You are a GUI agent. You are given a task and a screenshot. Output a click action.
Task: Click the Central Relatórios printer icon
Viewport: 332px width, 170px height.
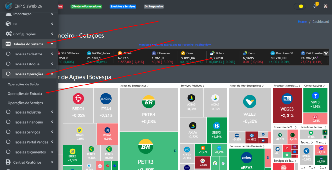[x=8, y=162]
